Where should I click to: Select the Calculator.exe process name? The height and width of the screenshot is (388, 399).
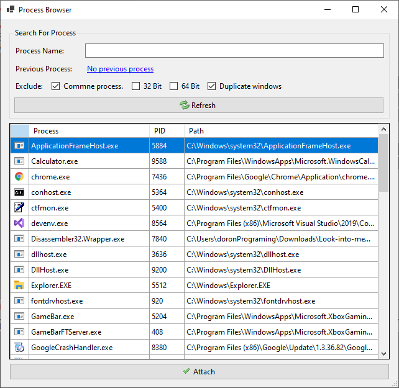[x=55, y=161]
